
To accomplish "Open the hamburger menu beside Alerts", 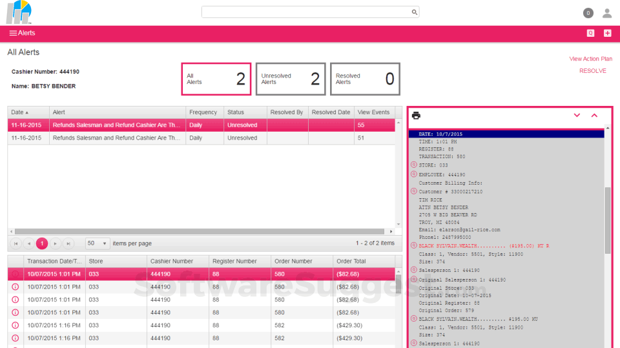I will point(13,33).
